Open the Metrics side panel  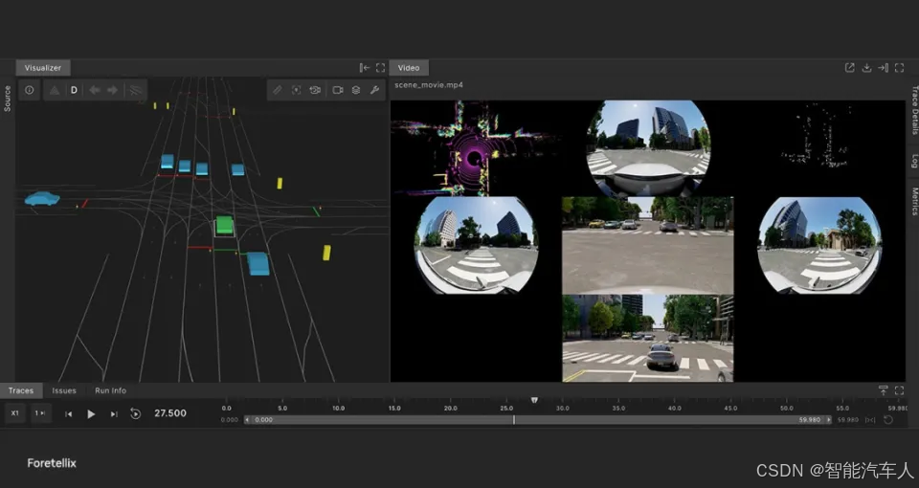point(913,202)
